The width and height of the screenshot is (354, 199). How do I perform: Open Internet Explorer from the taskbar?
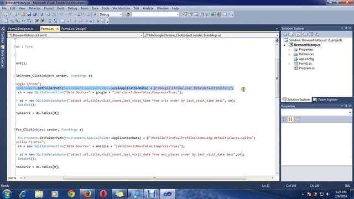point(23,194)
